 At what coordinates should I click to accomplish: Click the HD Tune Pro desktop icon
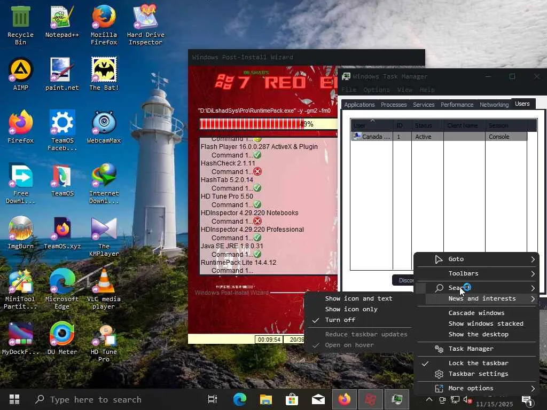(x=104, y=342)
